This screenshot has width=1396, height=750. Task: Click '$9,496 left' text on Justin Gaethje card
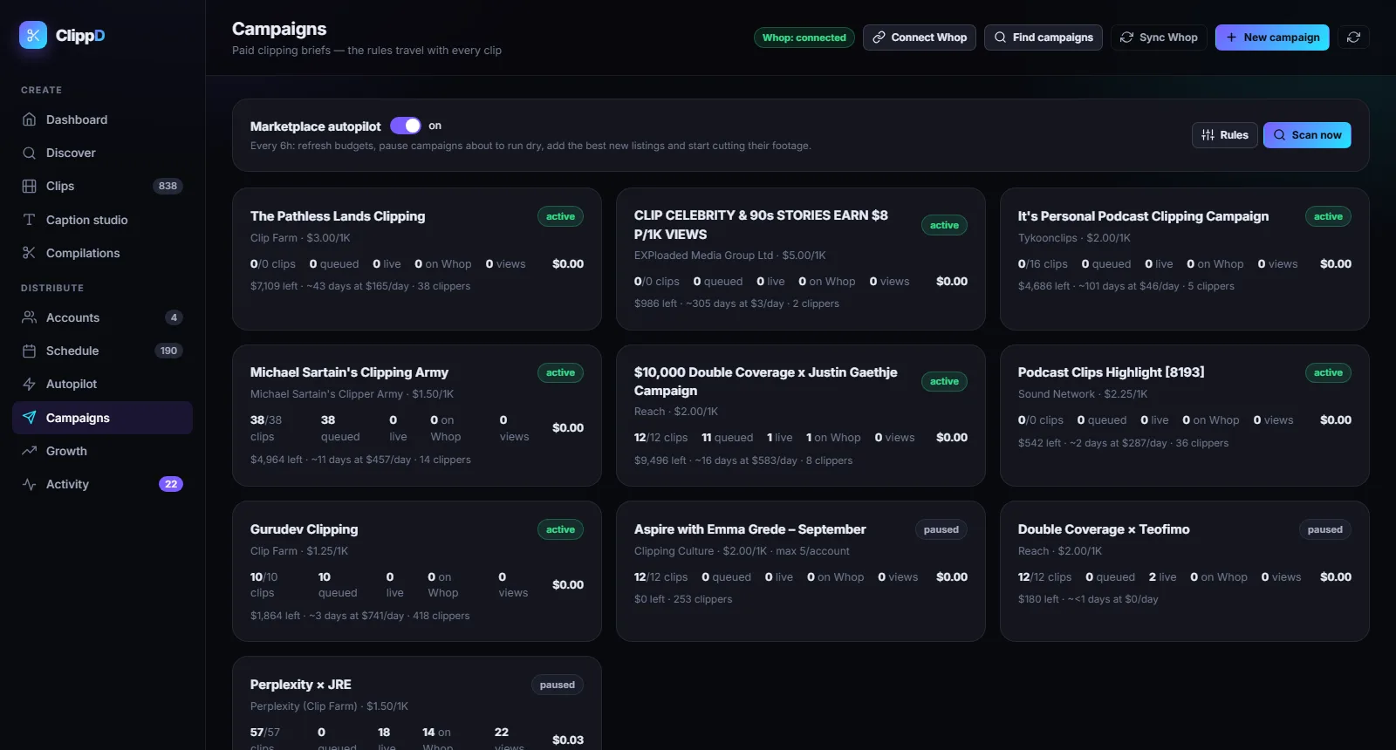(x=660, y=460)
